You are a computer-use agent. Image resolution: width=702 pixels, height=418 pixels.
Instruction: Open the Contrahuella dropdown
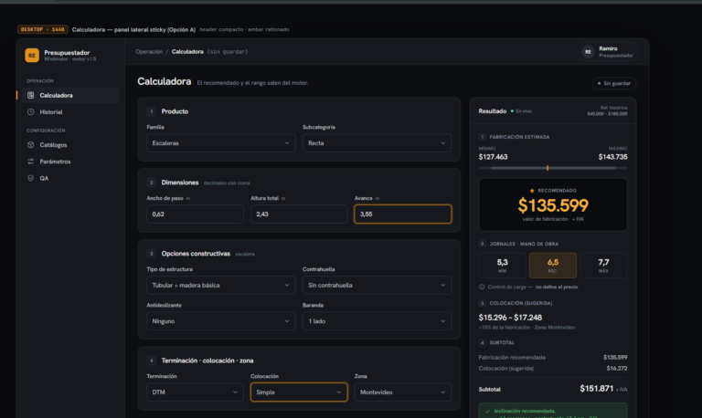[377, 286]
